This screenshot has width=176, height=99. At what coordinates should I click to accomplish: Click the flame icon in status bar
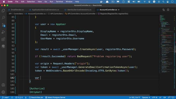26,97
